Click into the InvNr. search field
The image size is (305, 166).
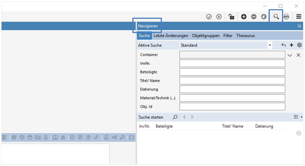[232, 63]
